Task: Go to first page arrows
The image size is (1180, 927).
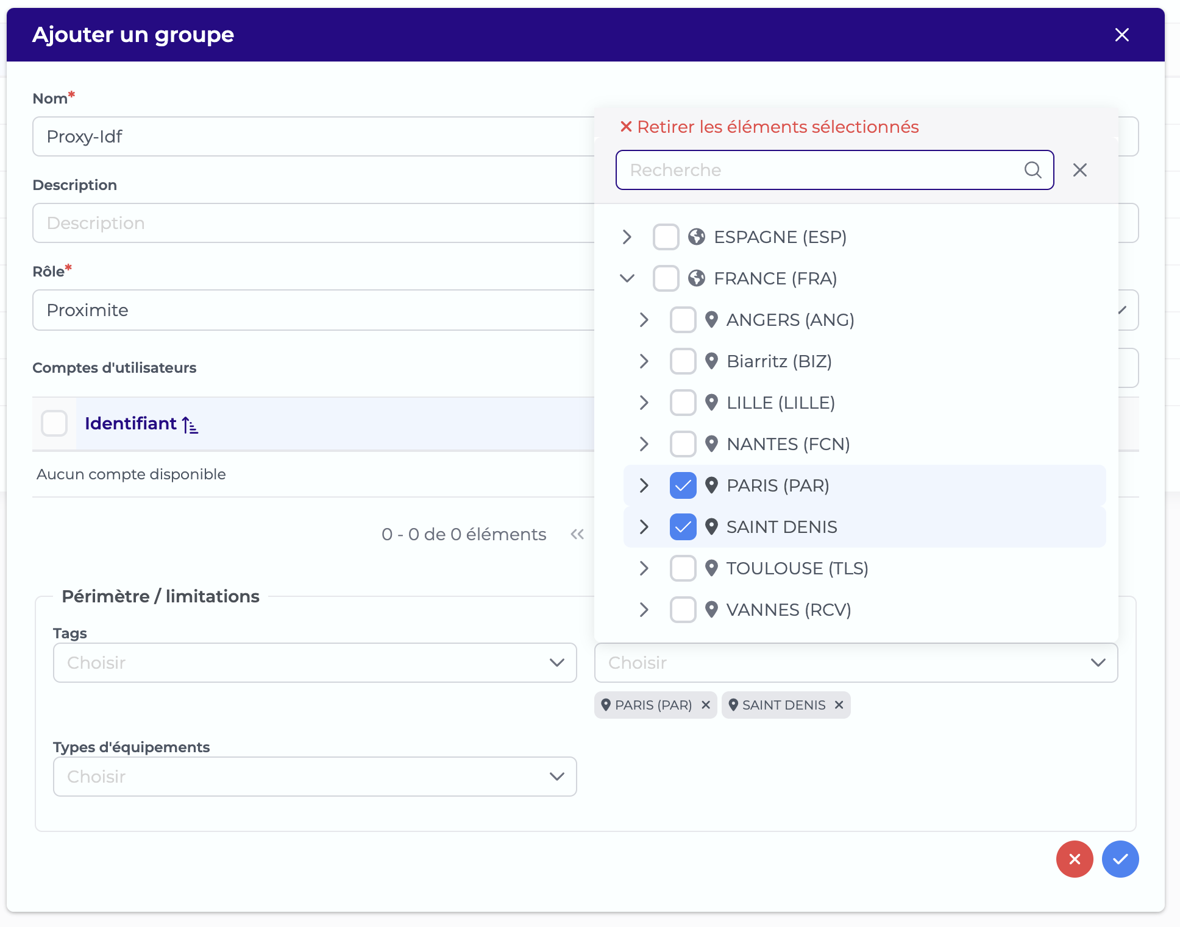Action: pyautogui.click(x=577, y=534)
